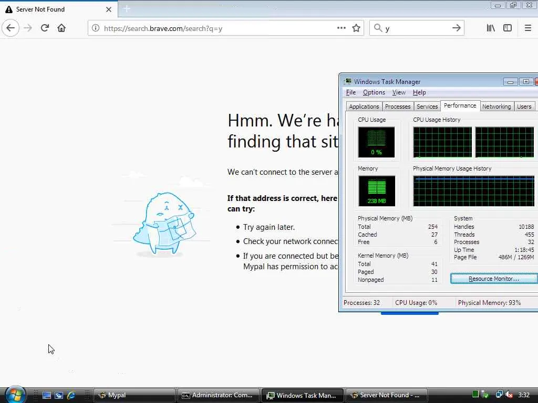
Task: Click status bar CPU Usage: 0%
Action: [x=416, y=303]
